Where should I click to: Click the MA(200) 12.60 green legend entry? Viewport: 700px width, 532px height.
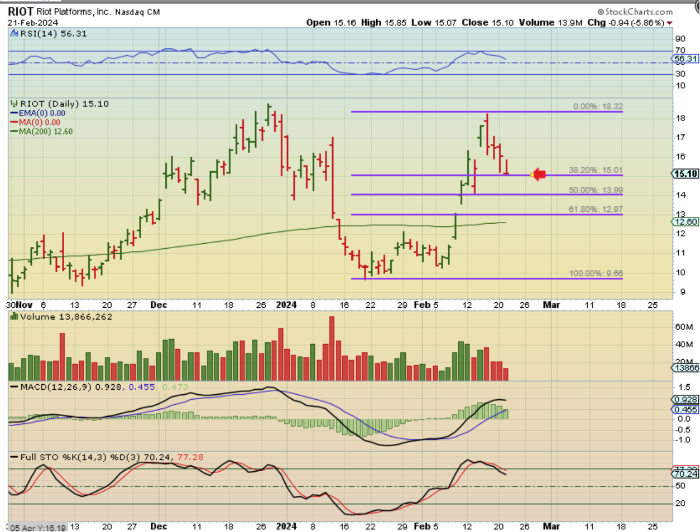[42, 132]
